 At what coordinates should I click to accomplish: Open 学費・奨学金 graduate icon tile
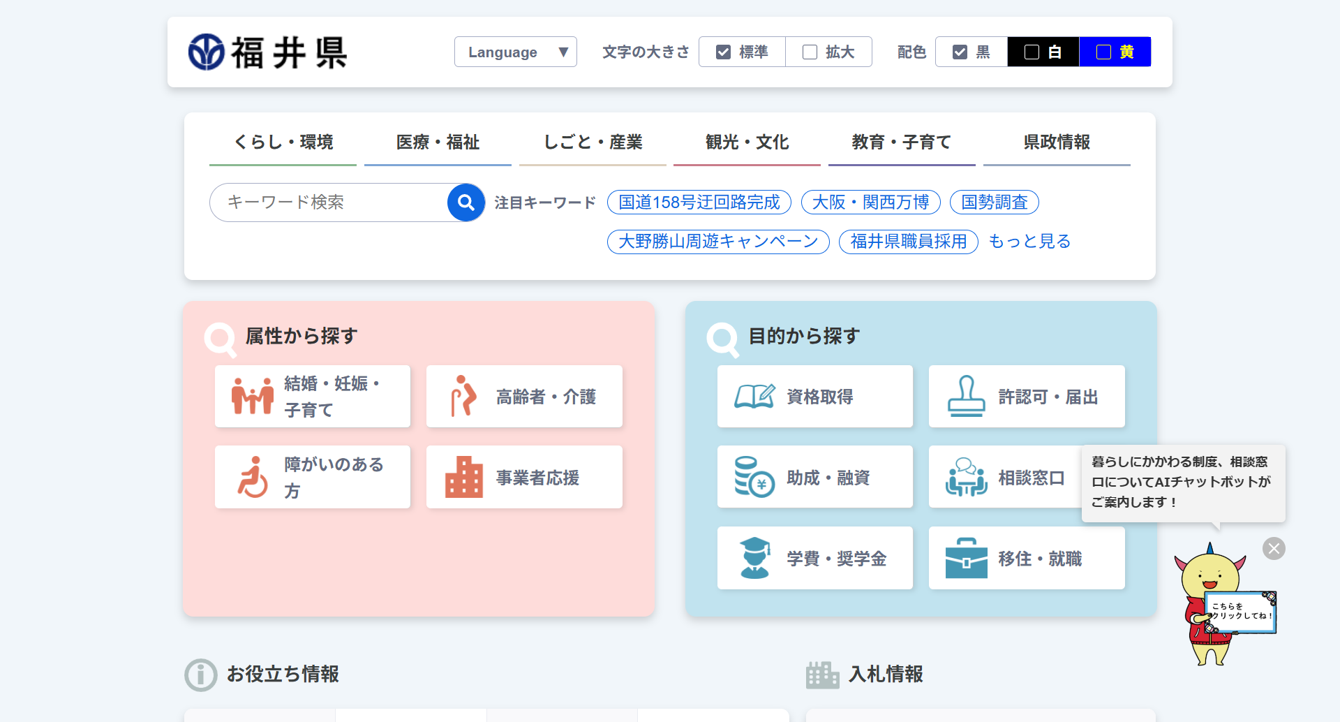point(814,559)
